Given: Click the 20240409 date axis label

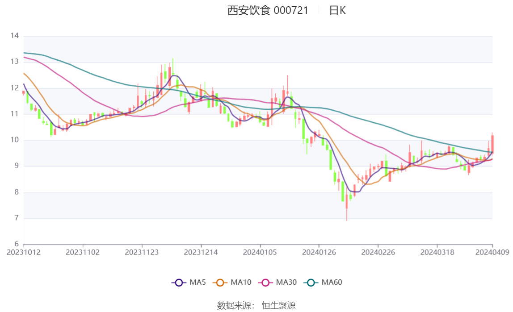Looking at the screenshot, I should point(492,253).
